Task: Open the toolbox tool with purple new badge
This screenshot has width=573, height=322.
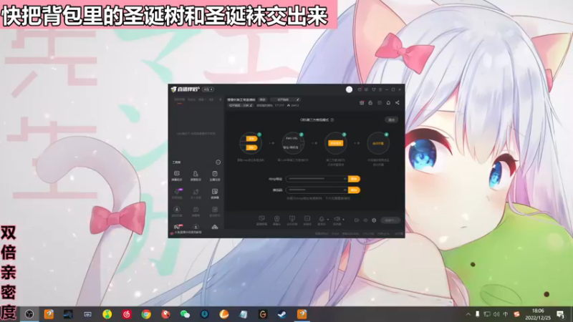Action: pyautogui.click(x=177, y=193)
